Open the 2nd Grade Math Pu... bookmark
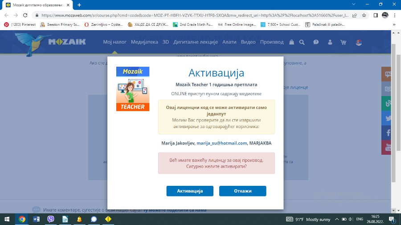 coord(193,24)
